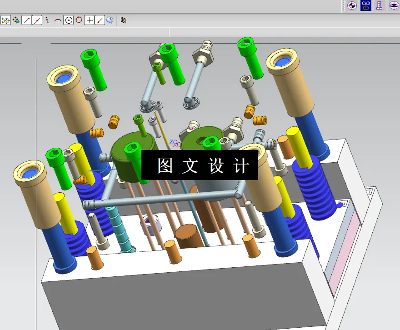Image resolution: width=400 pixels, height=330 pixels.
Task: Open the highlighted CAD module icon
Action: coord(366,5)
